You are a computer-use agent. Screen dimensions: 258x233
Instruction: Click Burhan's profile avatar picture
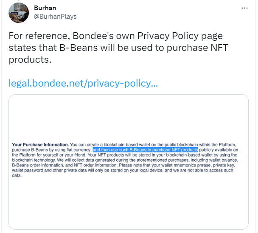19,12
